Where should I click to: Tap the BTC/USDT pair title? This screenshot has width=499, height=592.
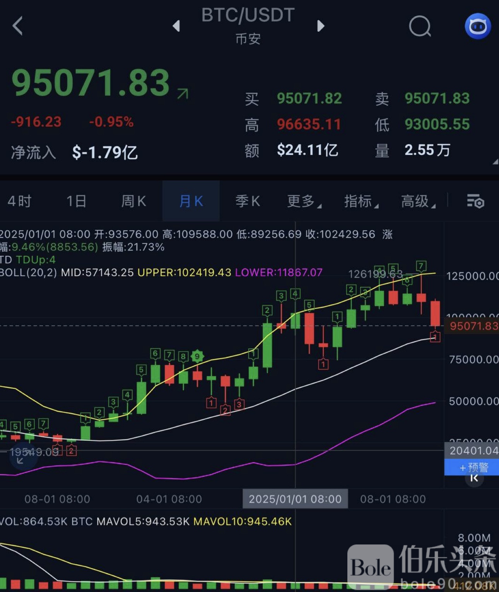click(x=248, y=15)
